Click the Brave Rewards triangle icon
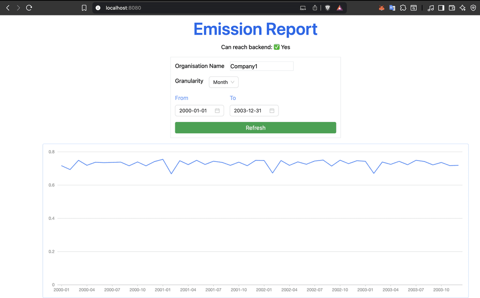Viewport: 480px width, 298px height. (x=339, y=8)
